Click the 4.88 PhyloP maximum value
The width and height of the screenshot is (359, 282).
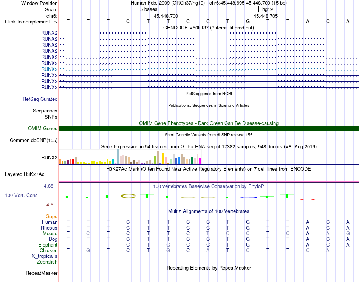(x=48, y=186)
